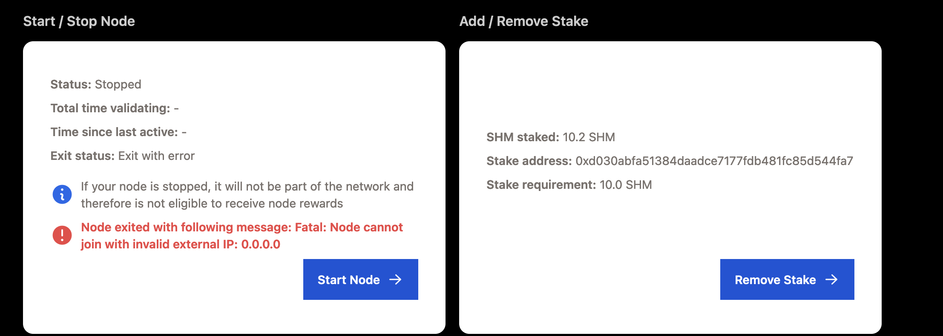Click the Remove Stake button
943x336 pixels.
pos(786,279)
